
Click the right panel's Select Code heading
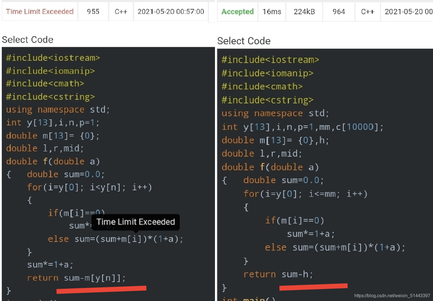(x=244, y=41)
